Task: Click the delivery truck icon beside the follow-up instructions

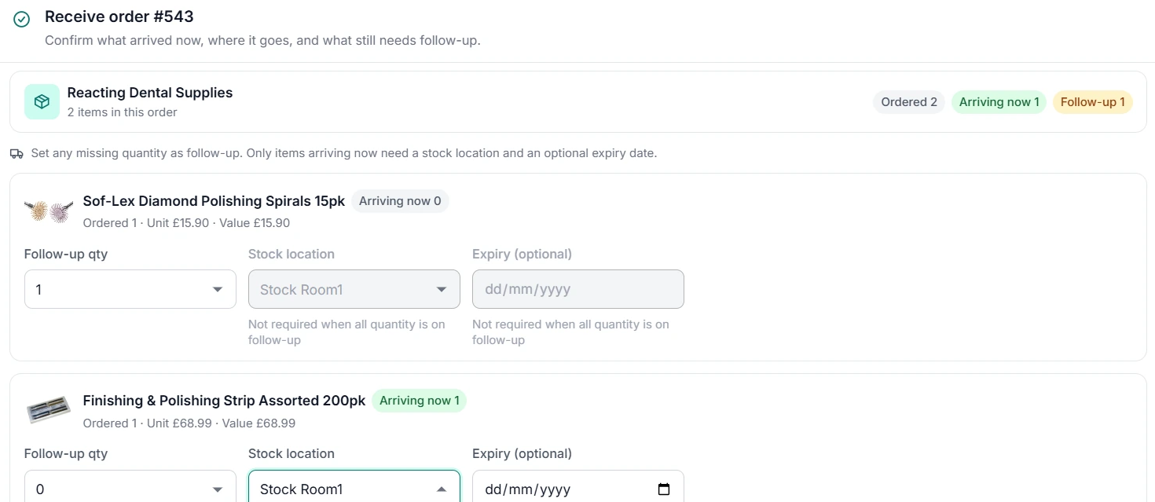Action: tap(16, 154)
